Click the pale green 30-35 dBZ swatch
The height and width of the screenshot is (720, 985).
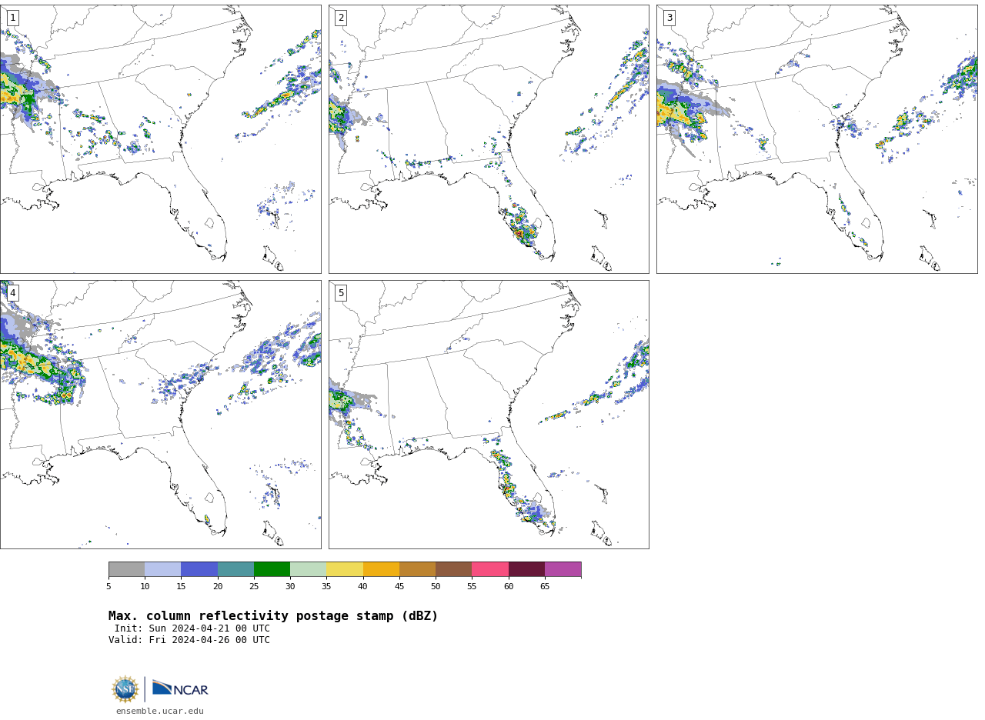tap(308, 569)
